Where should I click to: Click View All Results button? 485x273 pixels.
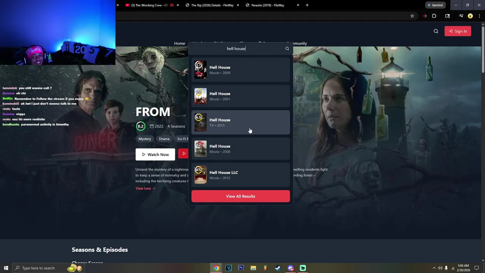pos(241,196)
